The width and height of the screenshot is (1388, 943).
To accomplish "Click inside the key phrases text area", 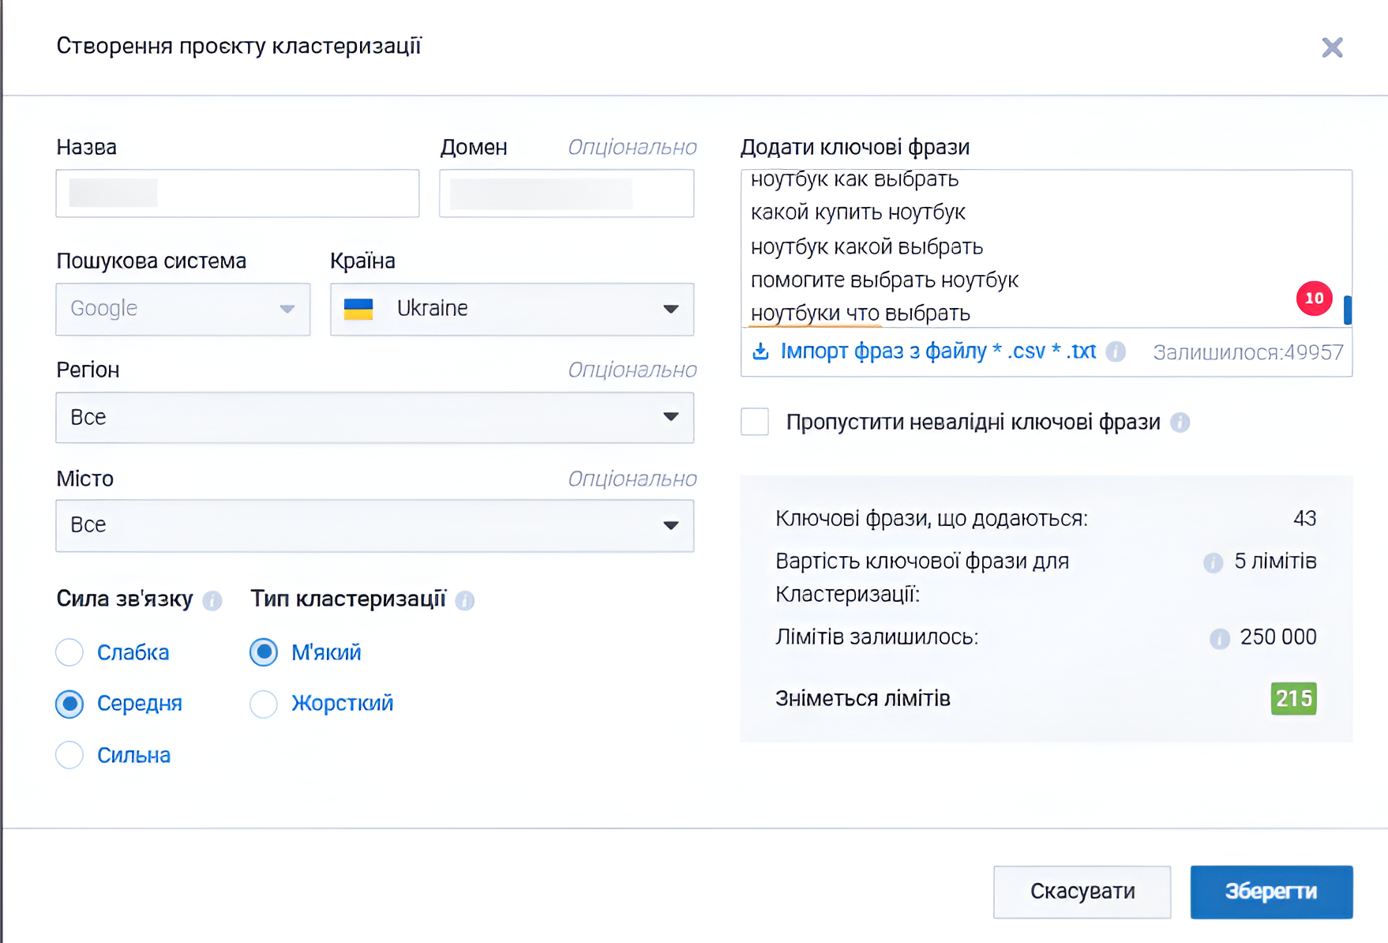I will [x=1046, y=249].
